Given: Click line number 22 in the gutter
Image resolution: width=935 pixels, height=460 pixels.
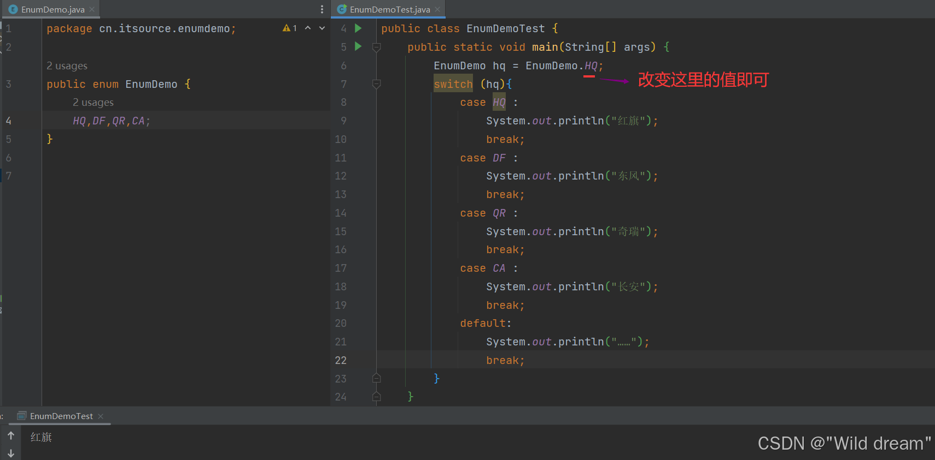Looking at the screenshot, I should [x=341, y=360].
